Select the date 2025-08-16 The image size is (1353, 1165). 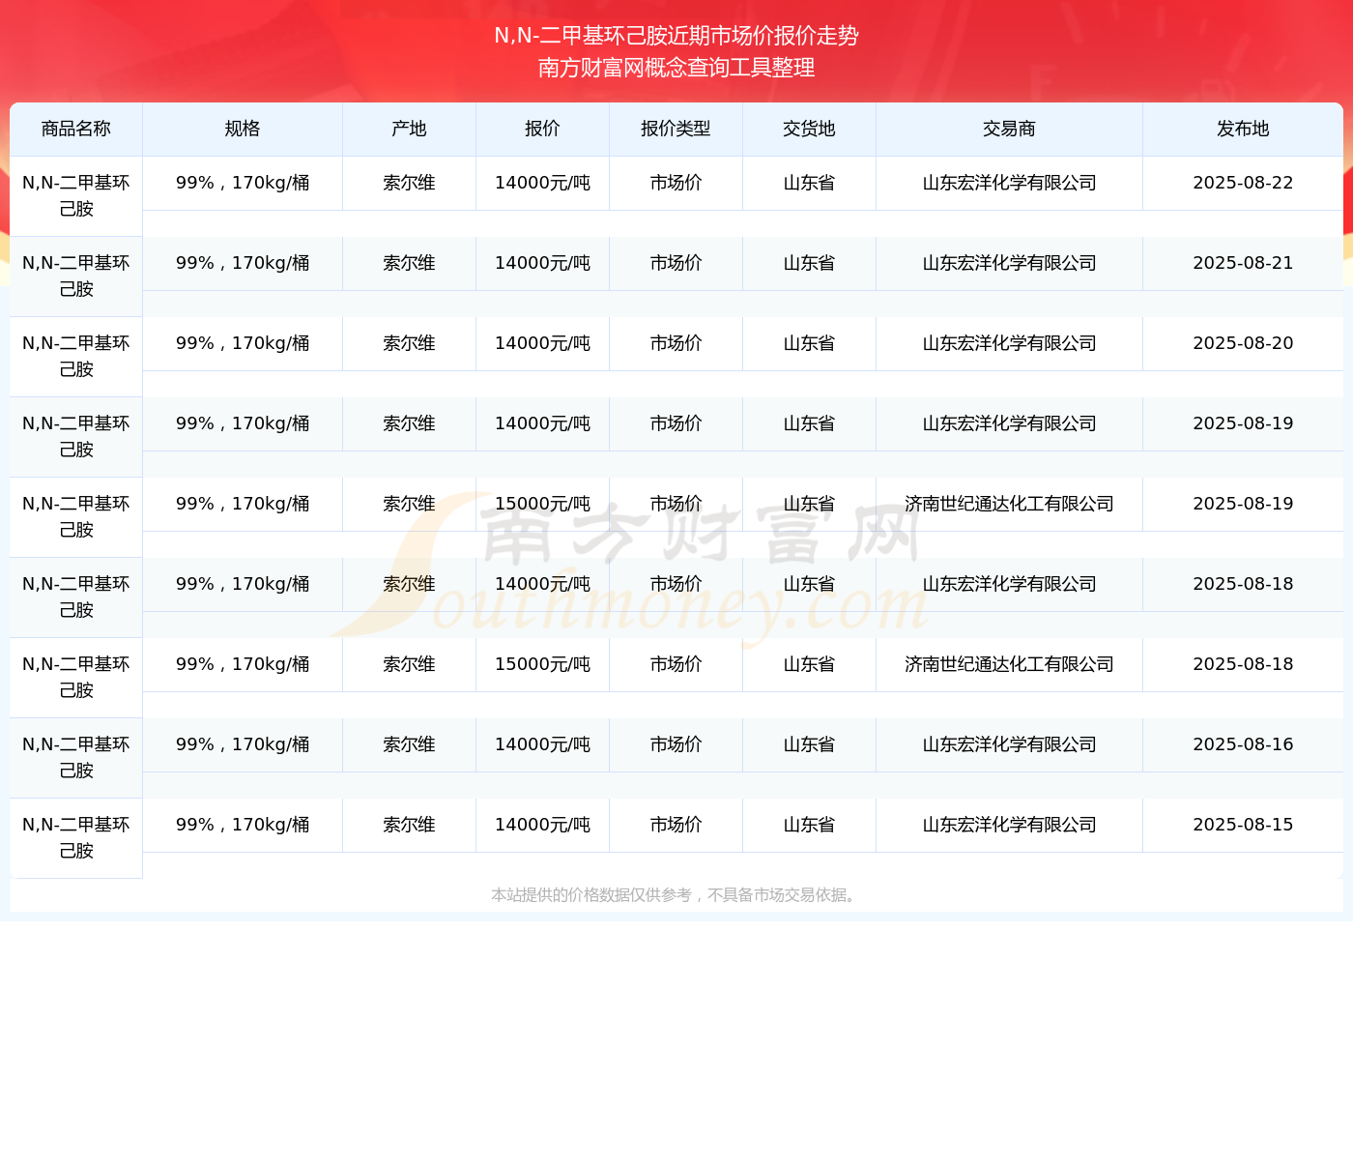[x=1243, y=744]
